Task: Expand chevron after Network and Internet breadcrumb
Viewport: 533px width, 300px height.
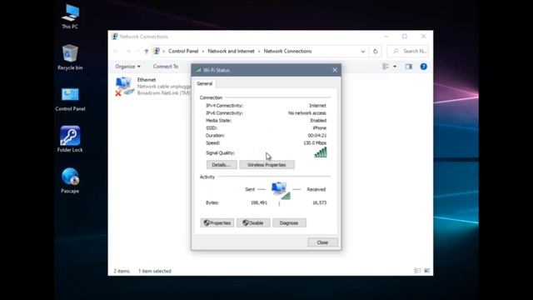Action: pos(259,52)
